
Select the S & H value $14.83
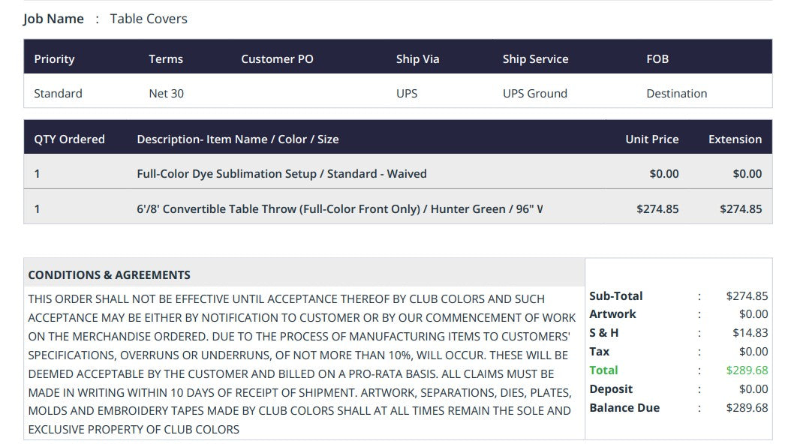(750, 333)
